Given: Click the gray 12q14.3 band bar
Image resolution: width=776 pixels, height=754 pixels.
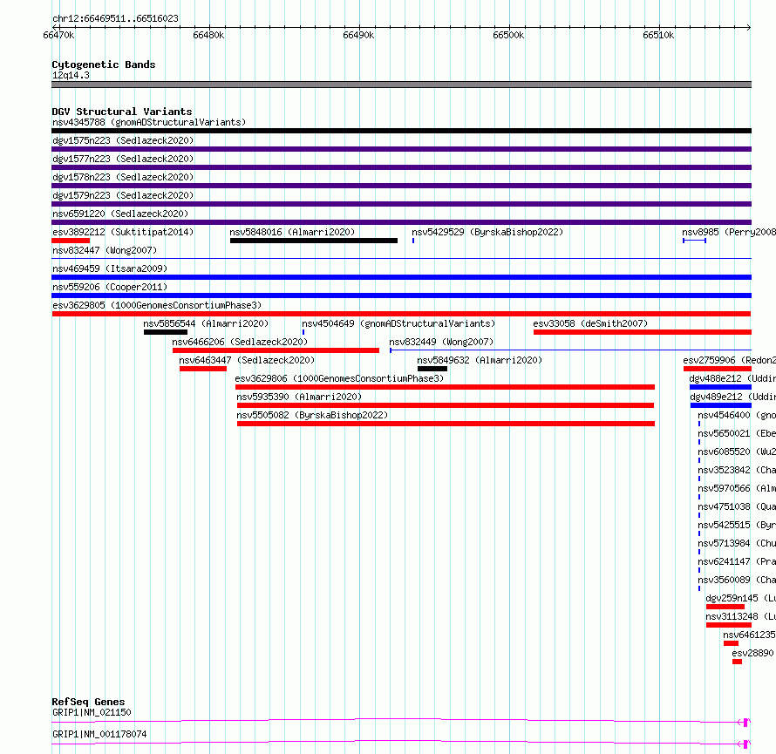Looking at the screenshot, I should pos(401,85).
